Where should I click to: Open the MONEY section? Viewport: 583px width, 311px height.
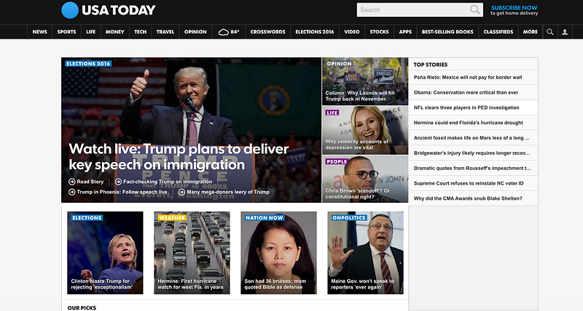point(115,32)
